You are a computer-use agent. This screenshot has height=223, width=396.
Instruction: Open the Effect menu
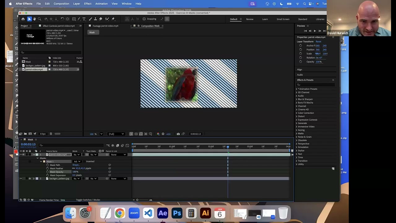(88, 4)
